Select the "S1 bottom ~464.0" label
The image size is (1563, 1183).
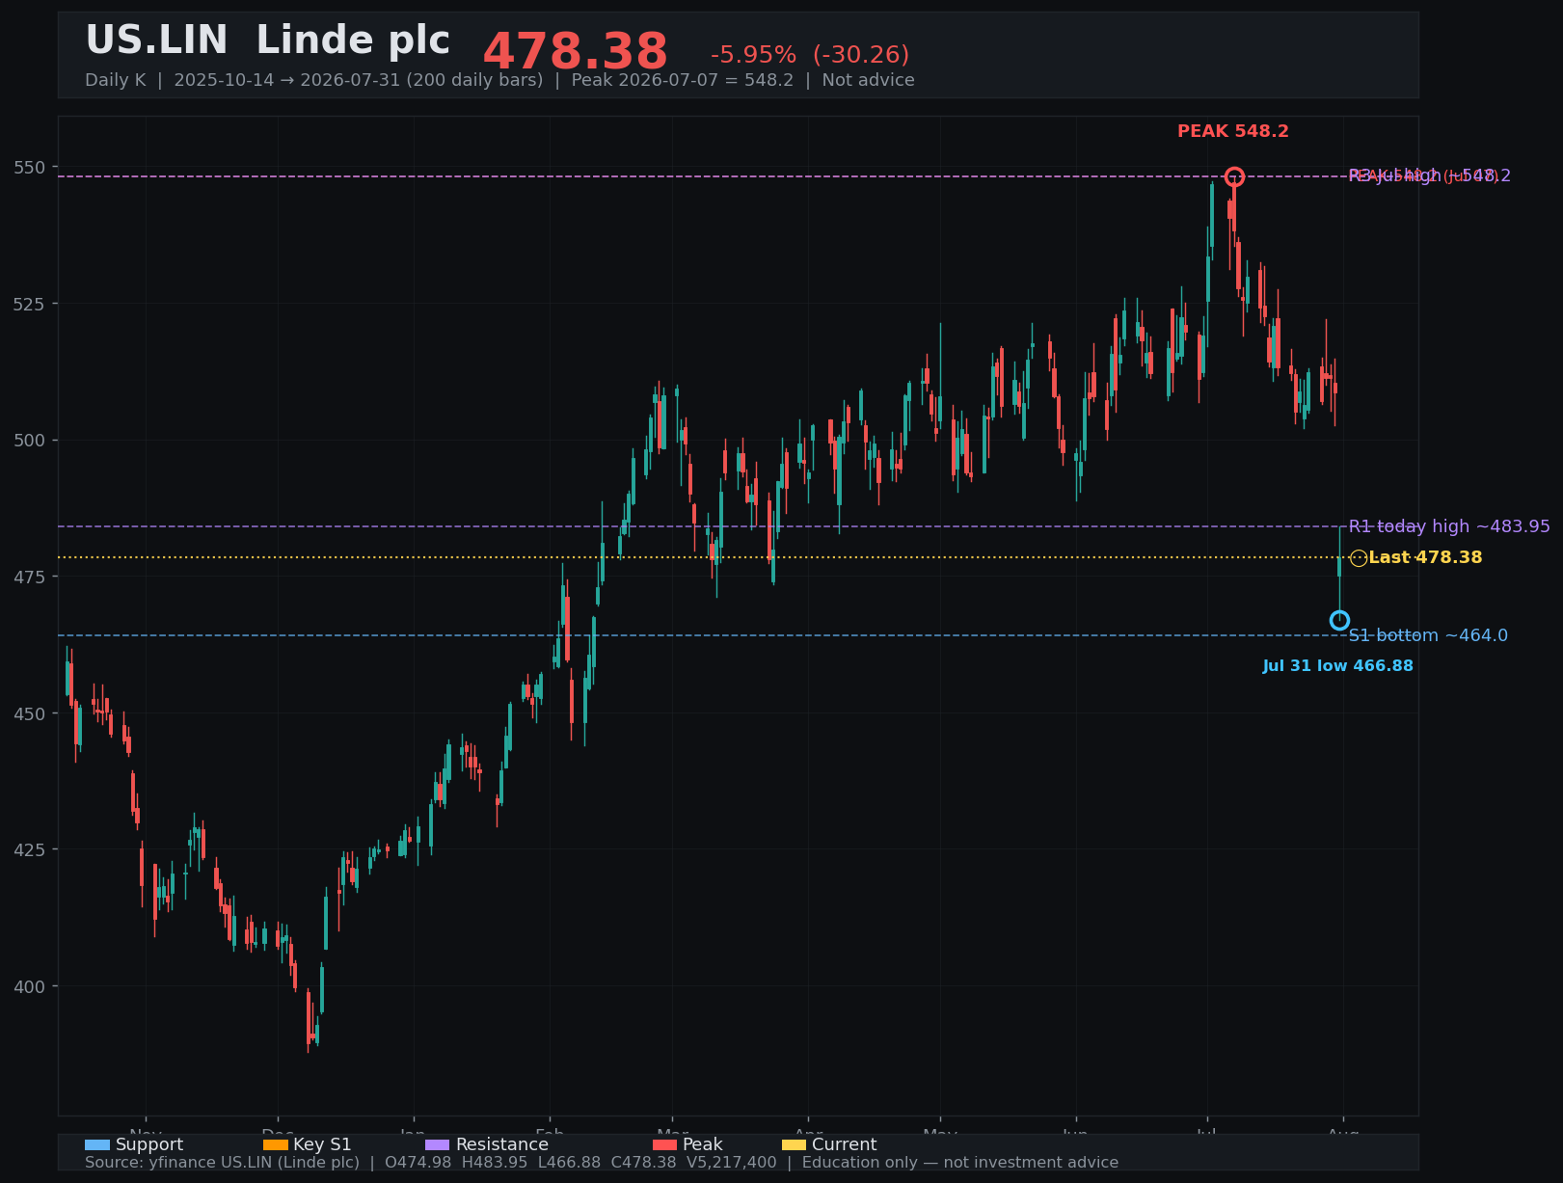point(1428,635)
